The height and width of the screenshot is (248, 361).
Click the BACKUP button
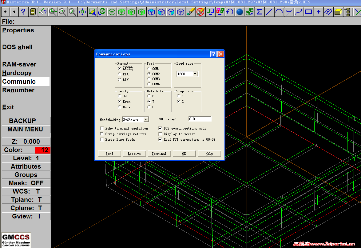26,121
